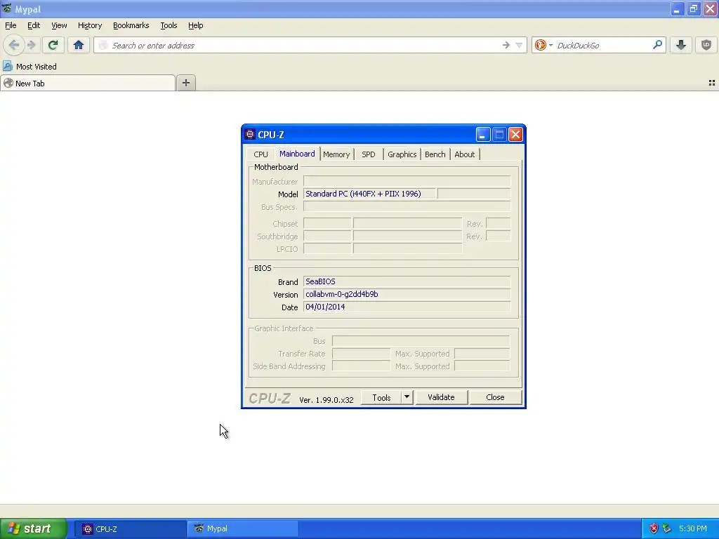Viewport: 719px width, 539px height.
Task: Open the uBlock shield icon
Action: (706, 45)
